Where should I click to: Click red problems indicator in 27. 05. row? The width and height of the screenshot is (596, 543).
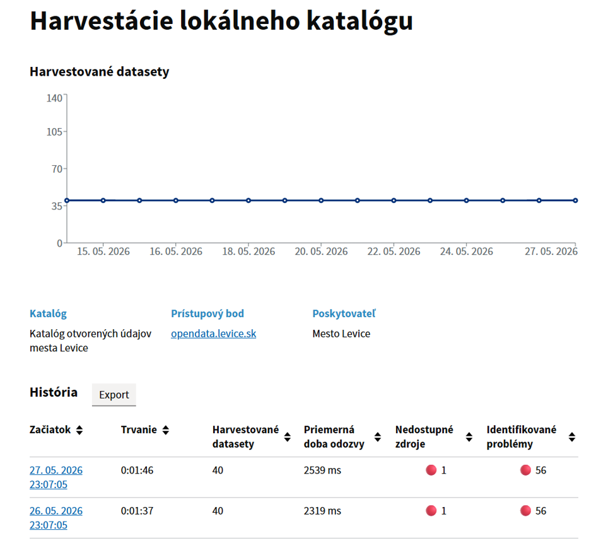(525, 470)
